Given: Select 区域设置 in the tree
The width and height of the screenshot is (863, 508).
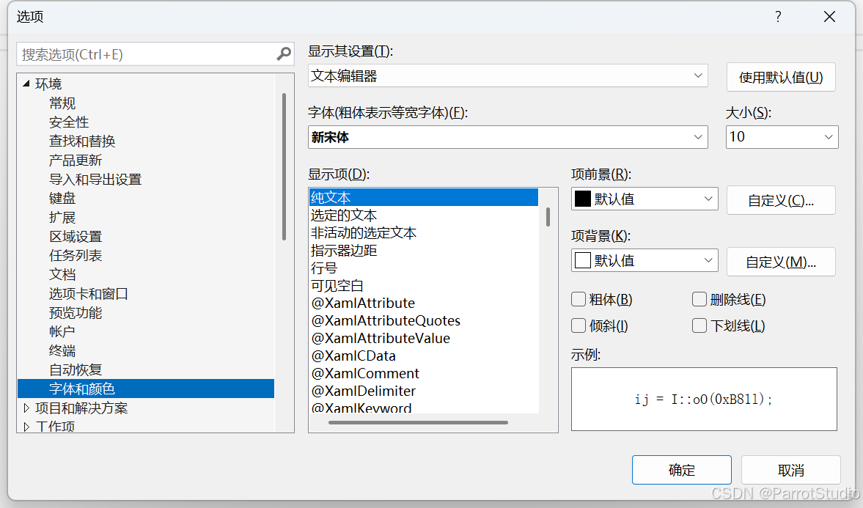Looking at the screenshot, I should pyautogui.click(x=76, y=237).
